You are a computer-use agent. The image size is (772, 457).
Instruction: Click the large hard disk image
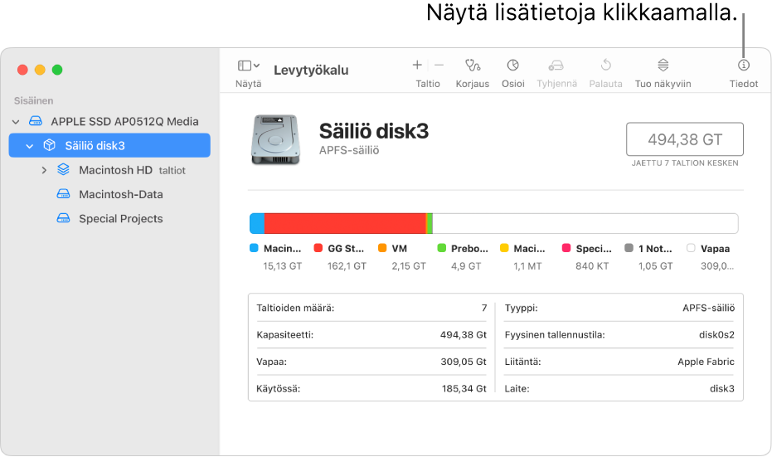click(275, 139)
